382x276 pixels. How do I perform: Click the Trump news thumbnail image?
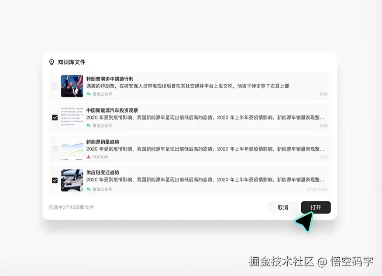click(73, 86)
